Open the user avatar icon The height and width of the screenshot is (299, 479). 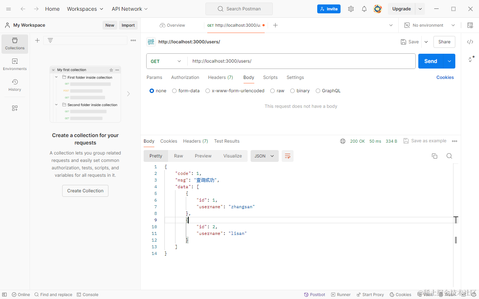point(378,9)
